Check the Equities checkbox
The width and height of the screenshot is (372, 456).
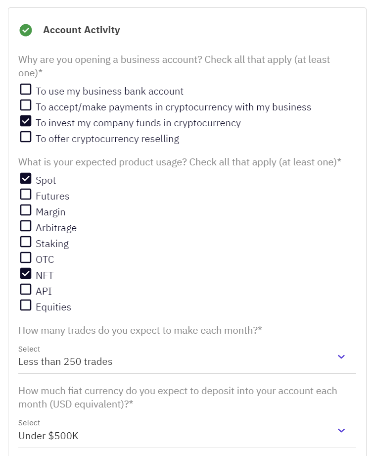pos(26,305)
